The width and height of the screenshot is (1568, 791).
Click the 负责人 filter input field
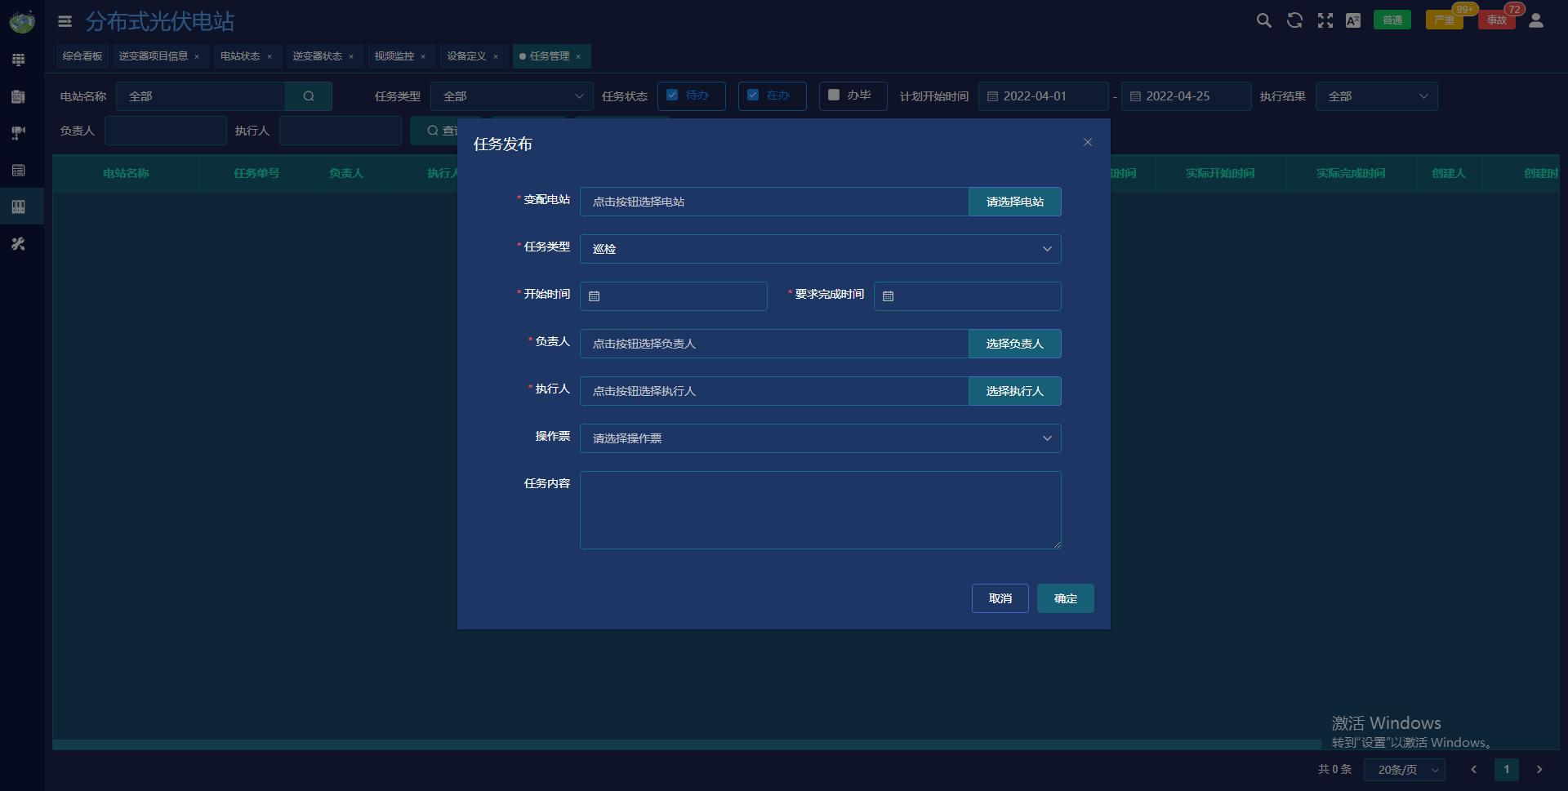coord(166,131)
